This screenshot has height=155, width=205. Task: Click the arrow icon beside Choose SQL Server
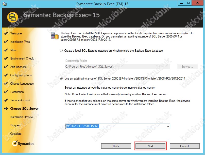point(6,109)
